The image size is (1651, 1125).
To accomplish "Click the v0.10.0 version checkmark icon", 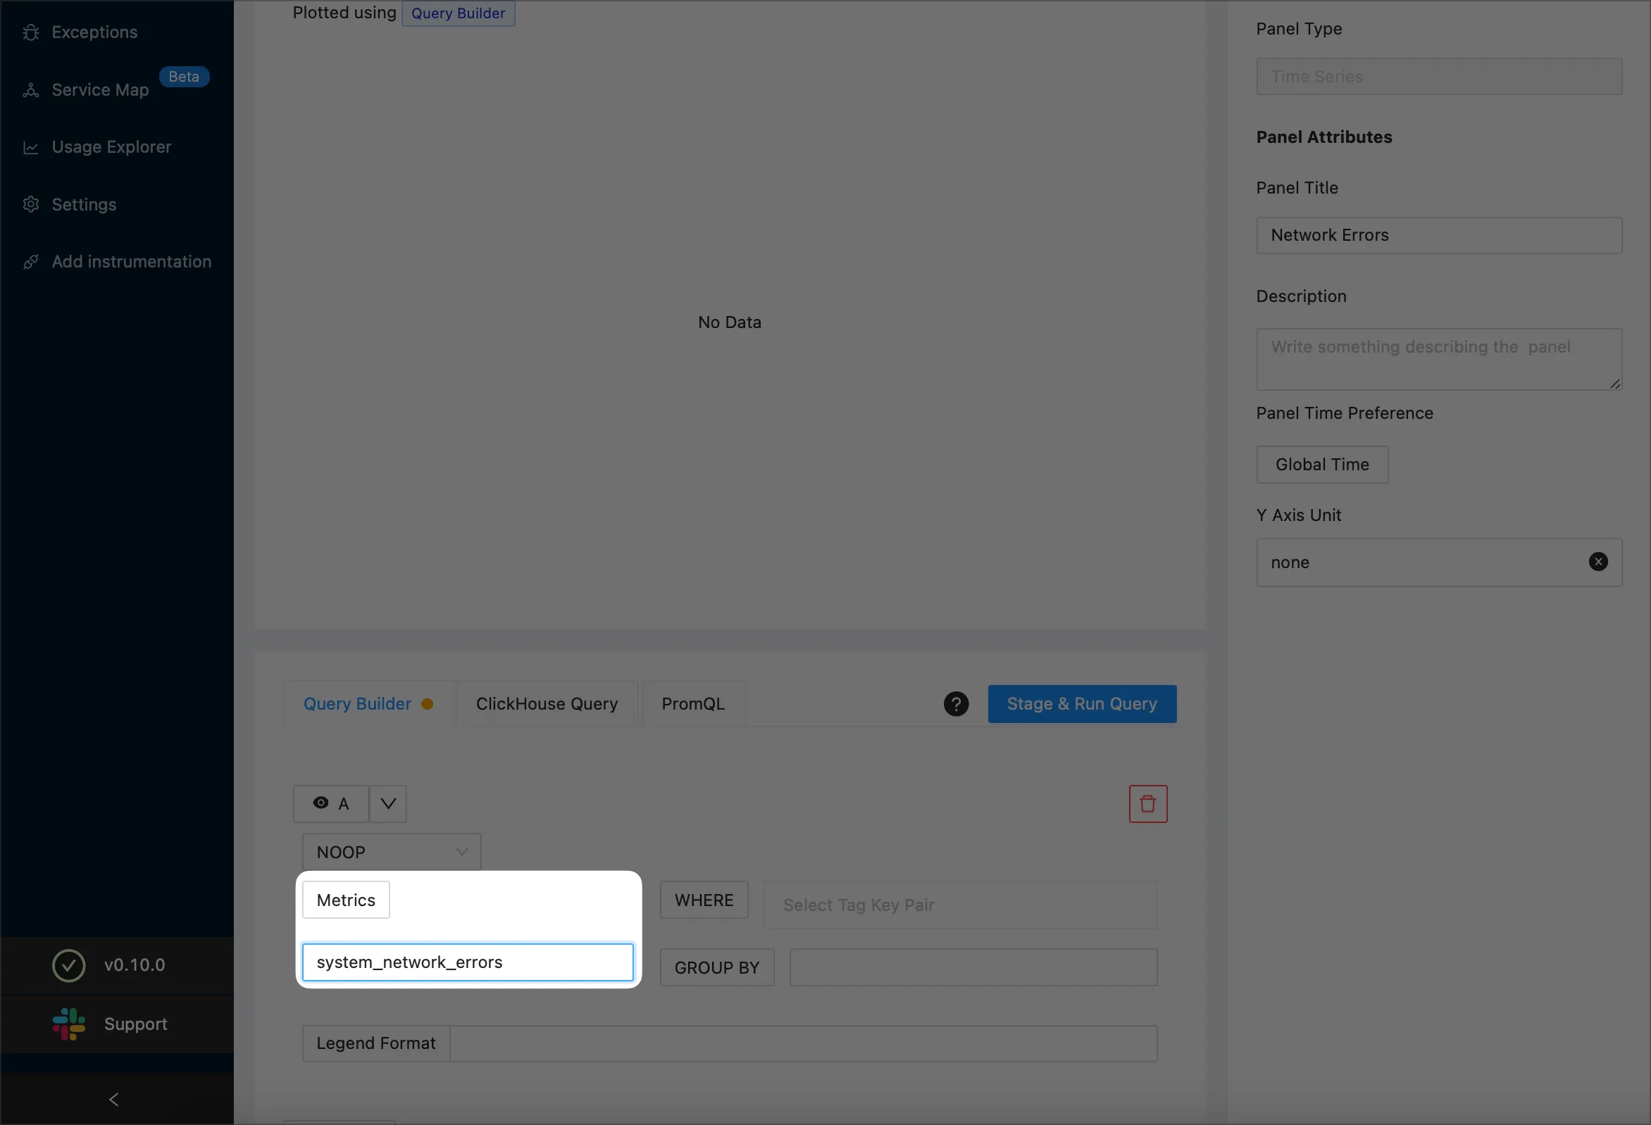I will tap(69, 965).
